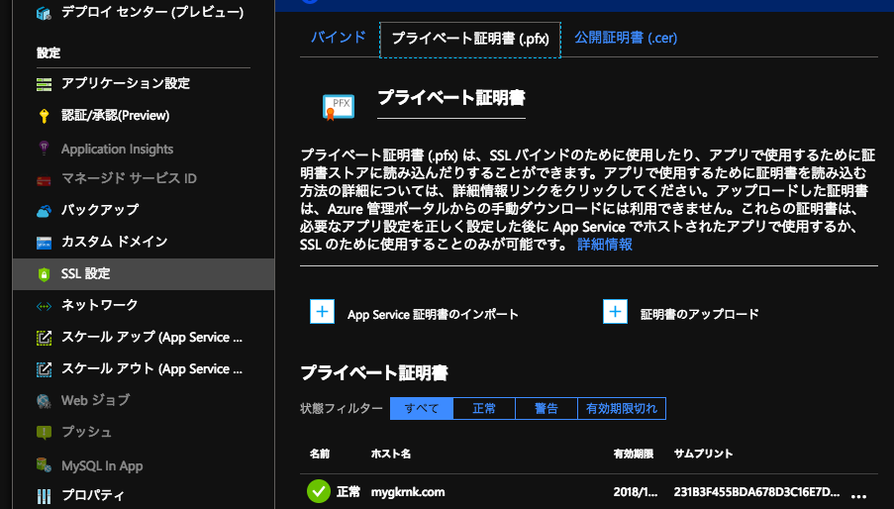Click plus icon for 証明書のアップロード

pos(615,312)
